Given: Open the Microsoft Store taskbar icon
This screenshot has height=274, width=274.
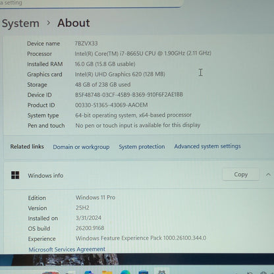Looking at the screenshot, I should [x=143, y=273].
